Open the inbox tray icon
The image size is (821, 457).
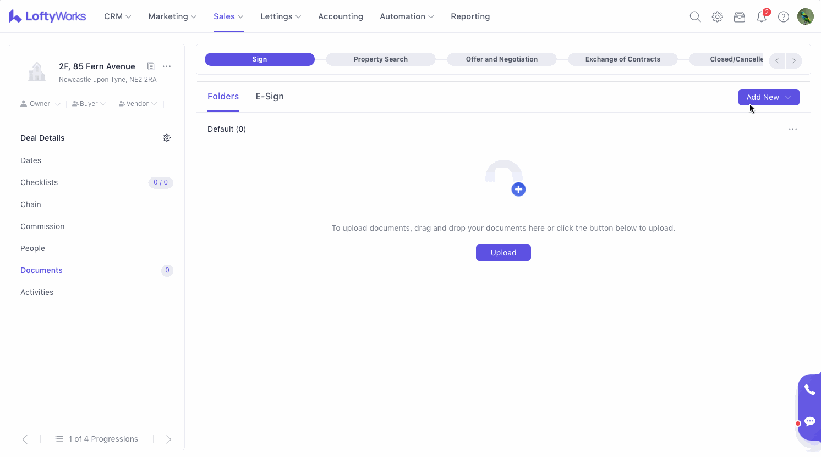coord(739,17)
